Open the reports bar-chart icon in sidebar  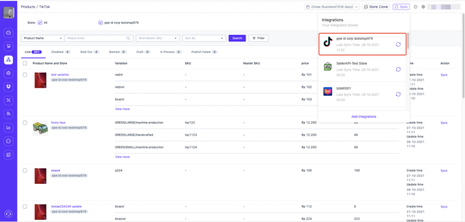coord(8,128)
